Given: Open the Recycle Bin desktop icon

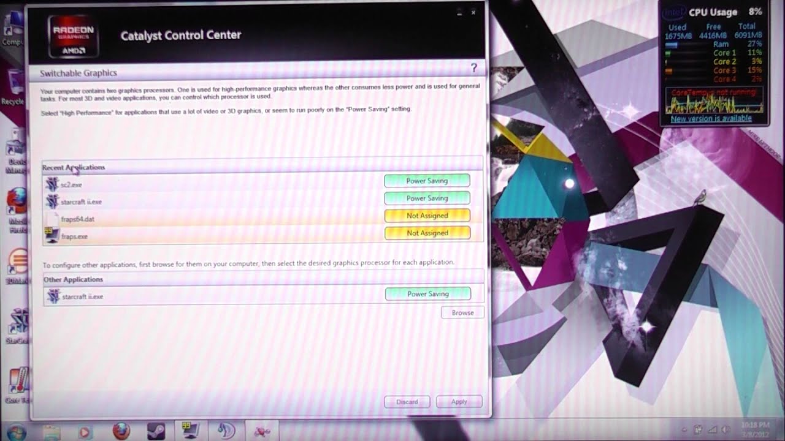Looking at the screenshot, I should pyautogui.click(x=12, y=86).
